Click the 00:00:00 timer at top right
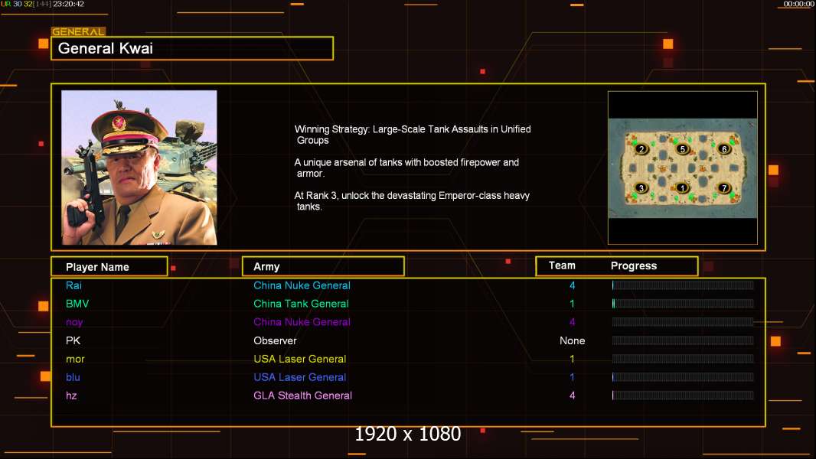Screen dimensions: 816x459 798,4
